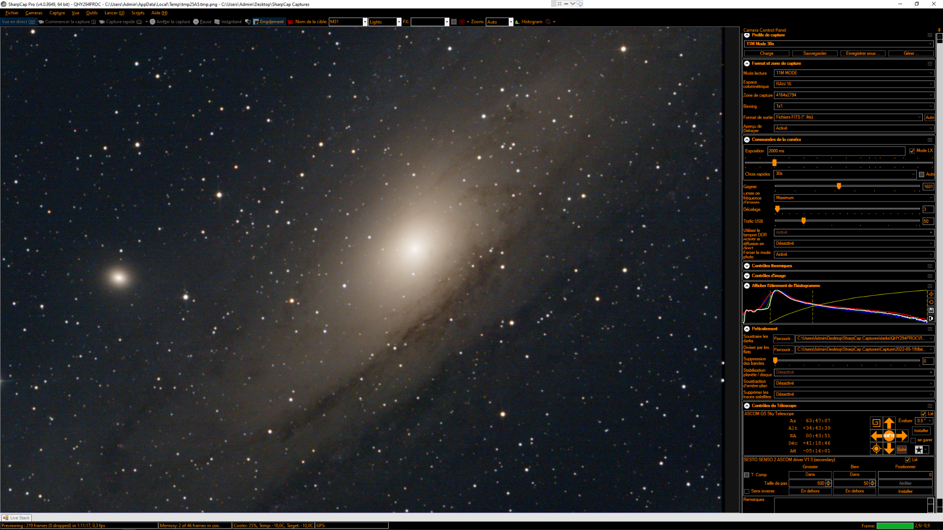Open the Histogram tool

[531, 22]
